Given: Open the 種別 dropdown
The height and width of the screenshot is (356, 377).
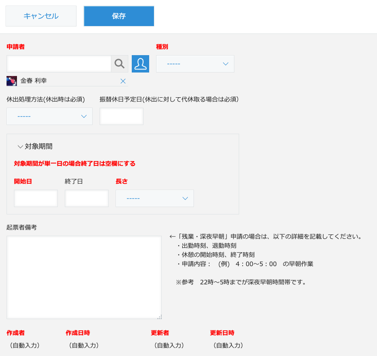Looking at the screenshot, I should point(195,64).
